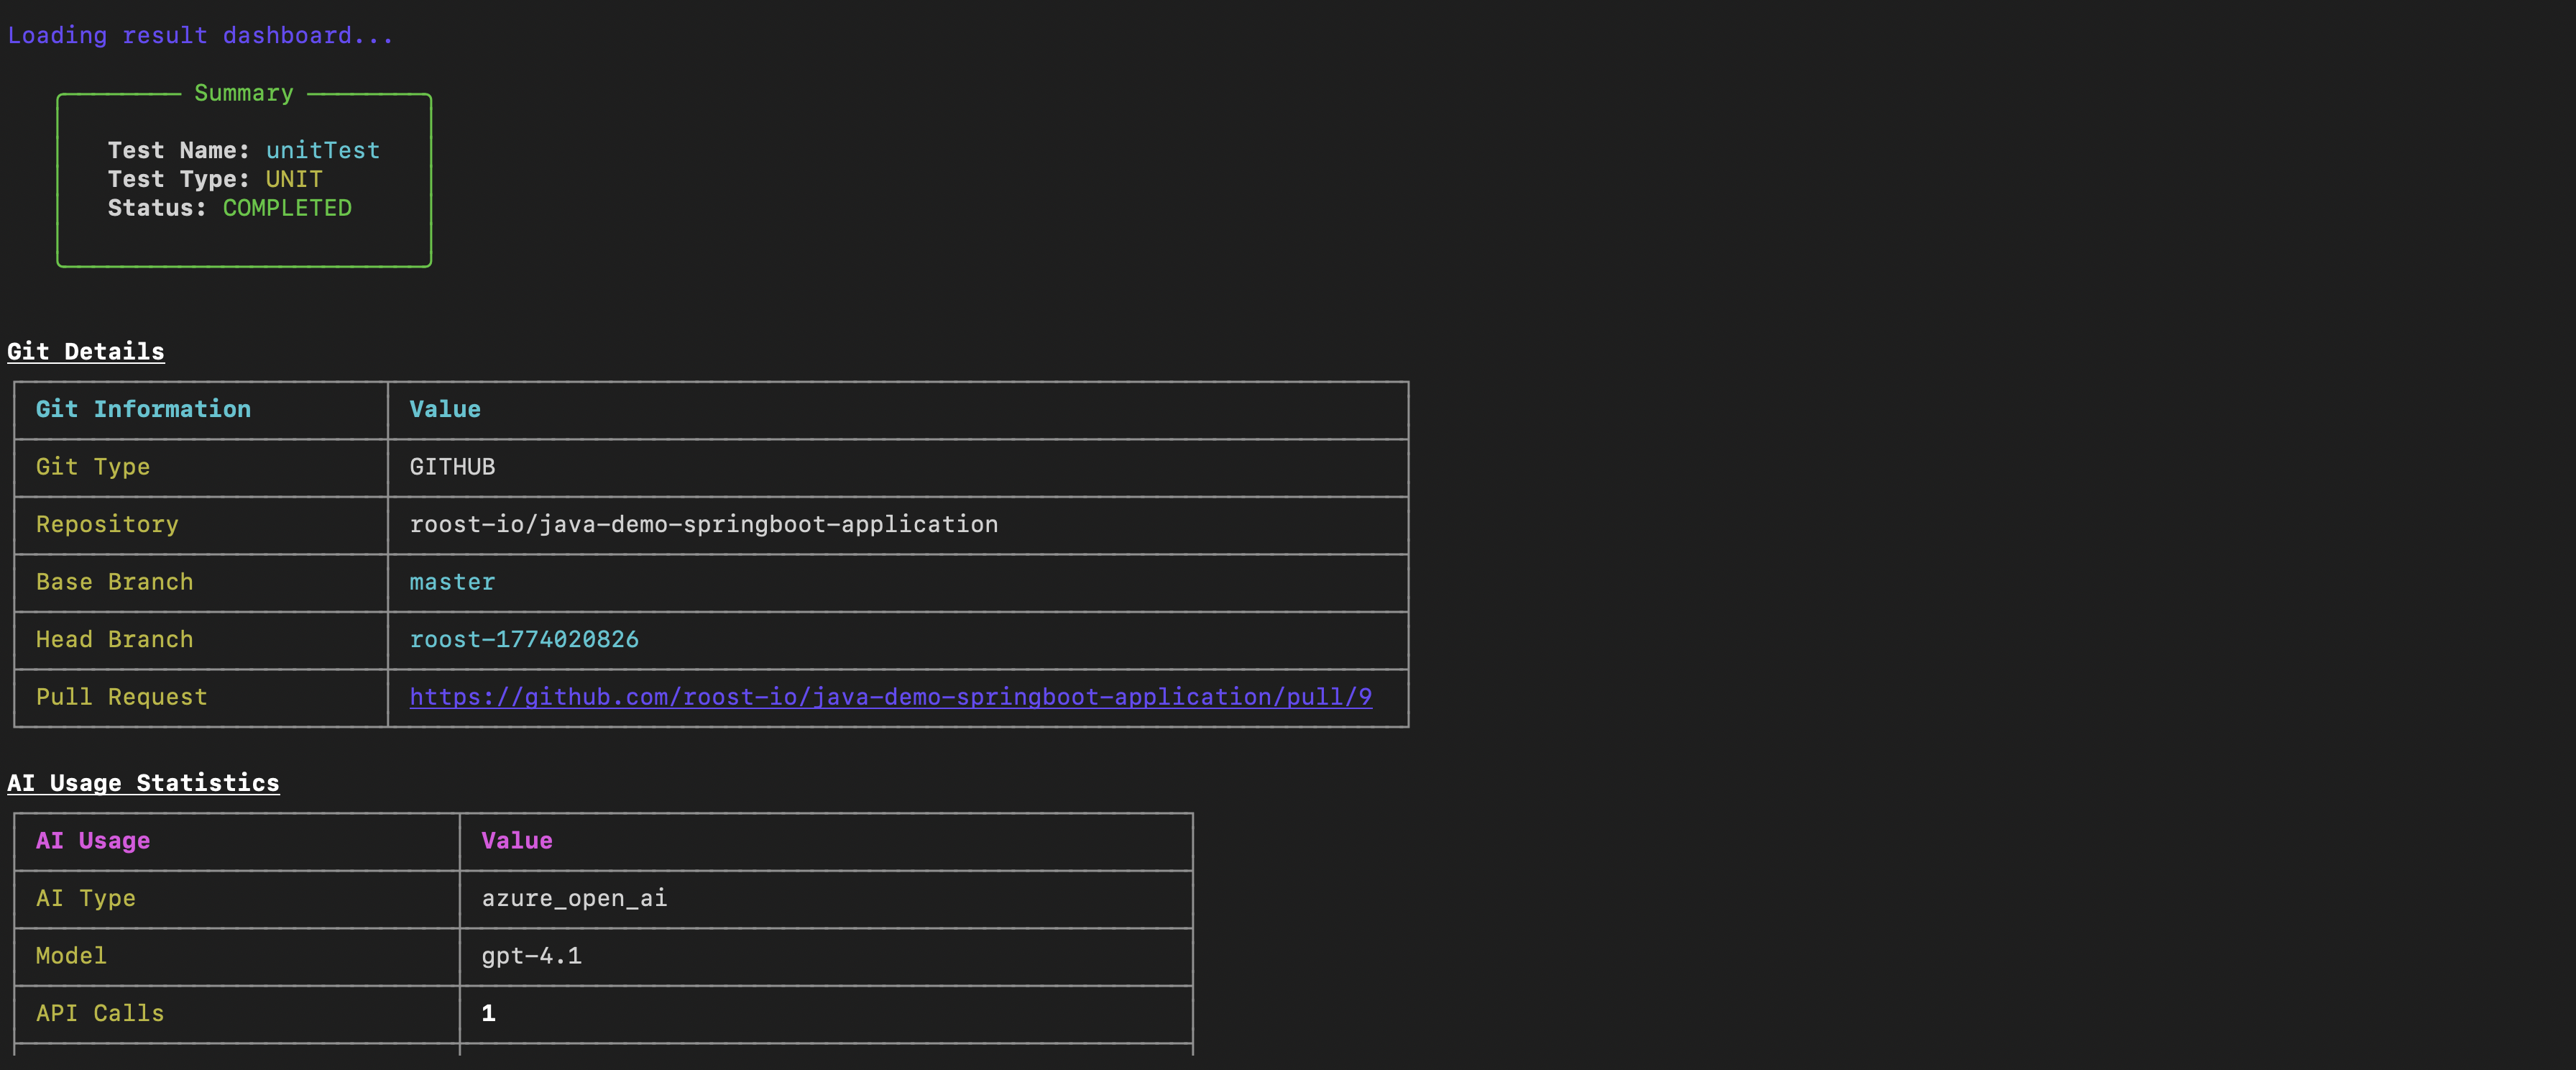
Task: Click the AI Usage Statistics section heading
Action: coord(143,783)
